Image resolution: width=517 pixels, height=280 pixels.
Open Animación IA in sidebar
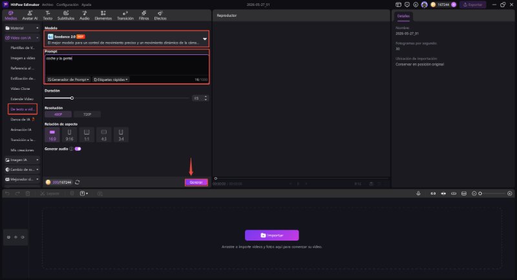21,129
